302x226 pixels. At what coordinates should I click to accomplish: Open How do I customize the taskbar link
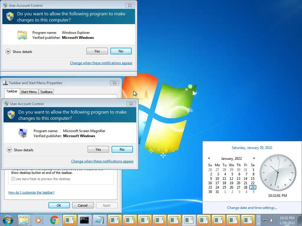coord(31,192)
